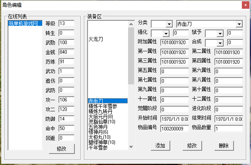
Task: Expand the 赤血刀 item name combo box
Action: 239,25
